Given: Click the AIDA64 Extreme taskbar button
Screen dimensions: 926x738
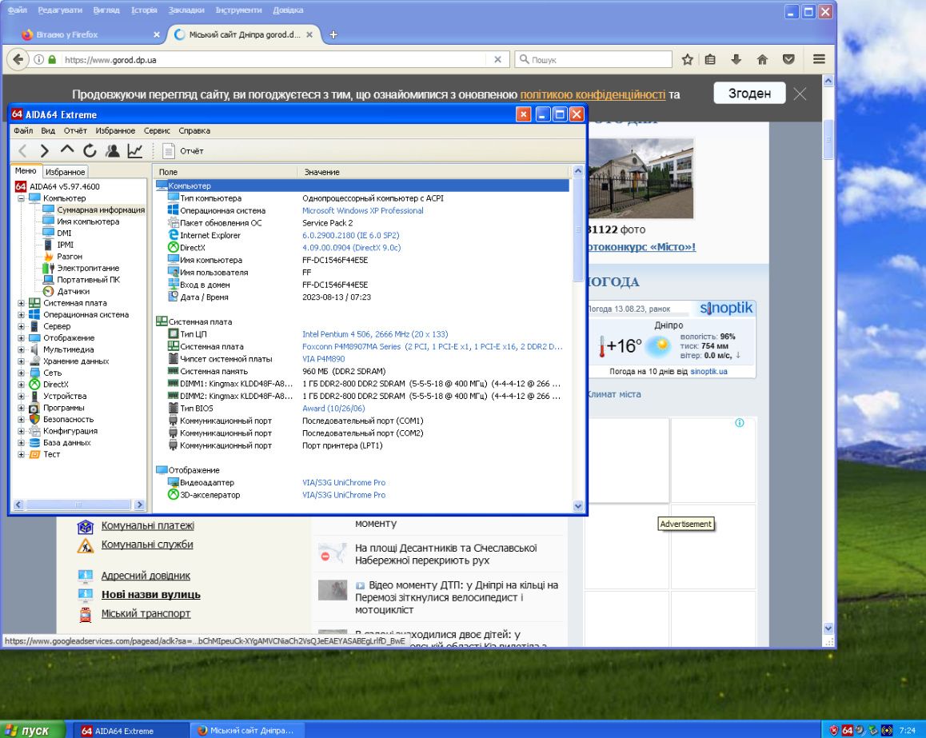Looking at the screenshot, I should [132, 731].
